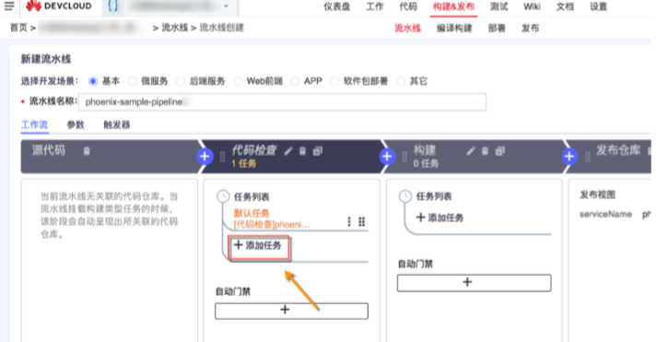The height and width of the screenshot is (342, 657).
Task: Click the drag handle of 发布仓库 stage
Action: click(x=588, y=157)
